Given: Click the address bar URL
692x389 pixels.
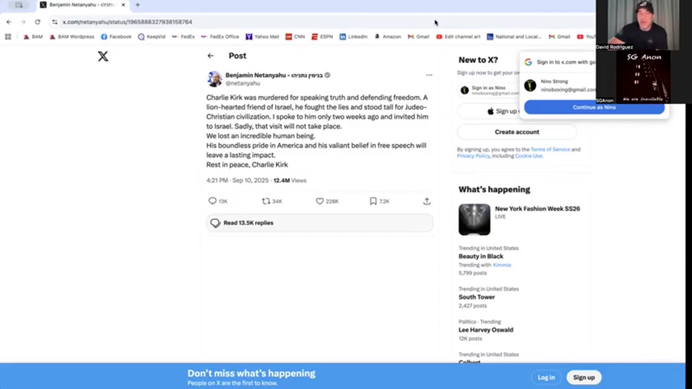Looking at the screenshot, I should click(x=127, y=22).
